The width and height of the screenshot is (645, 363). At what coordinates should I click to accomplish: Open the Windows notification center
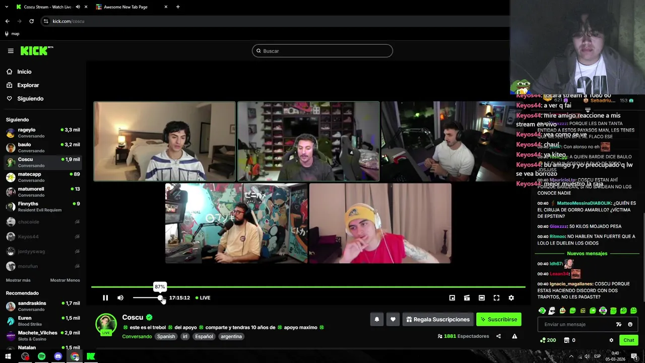[x=634, y=356]
